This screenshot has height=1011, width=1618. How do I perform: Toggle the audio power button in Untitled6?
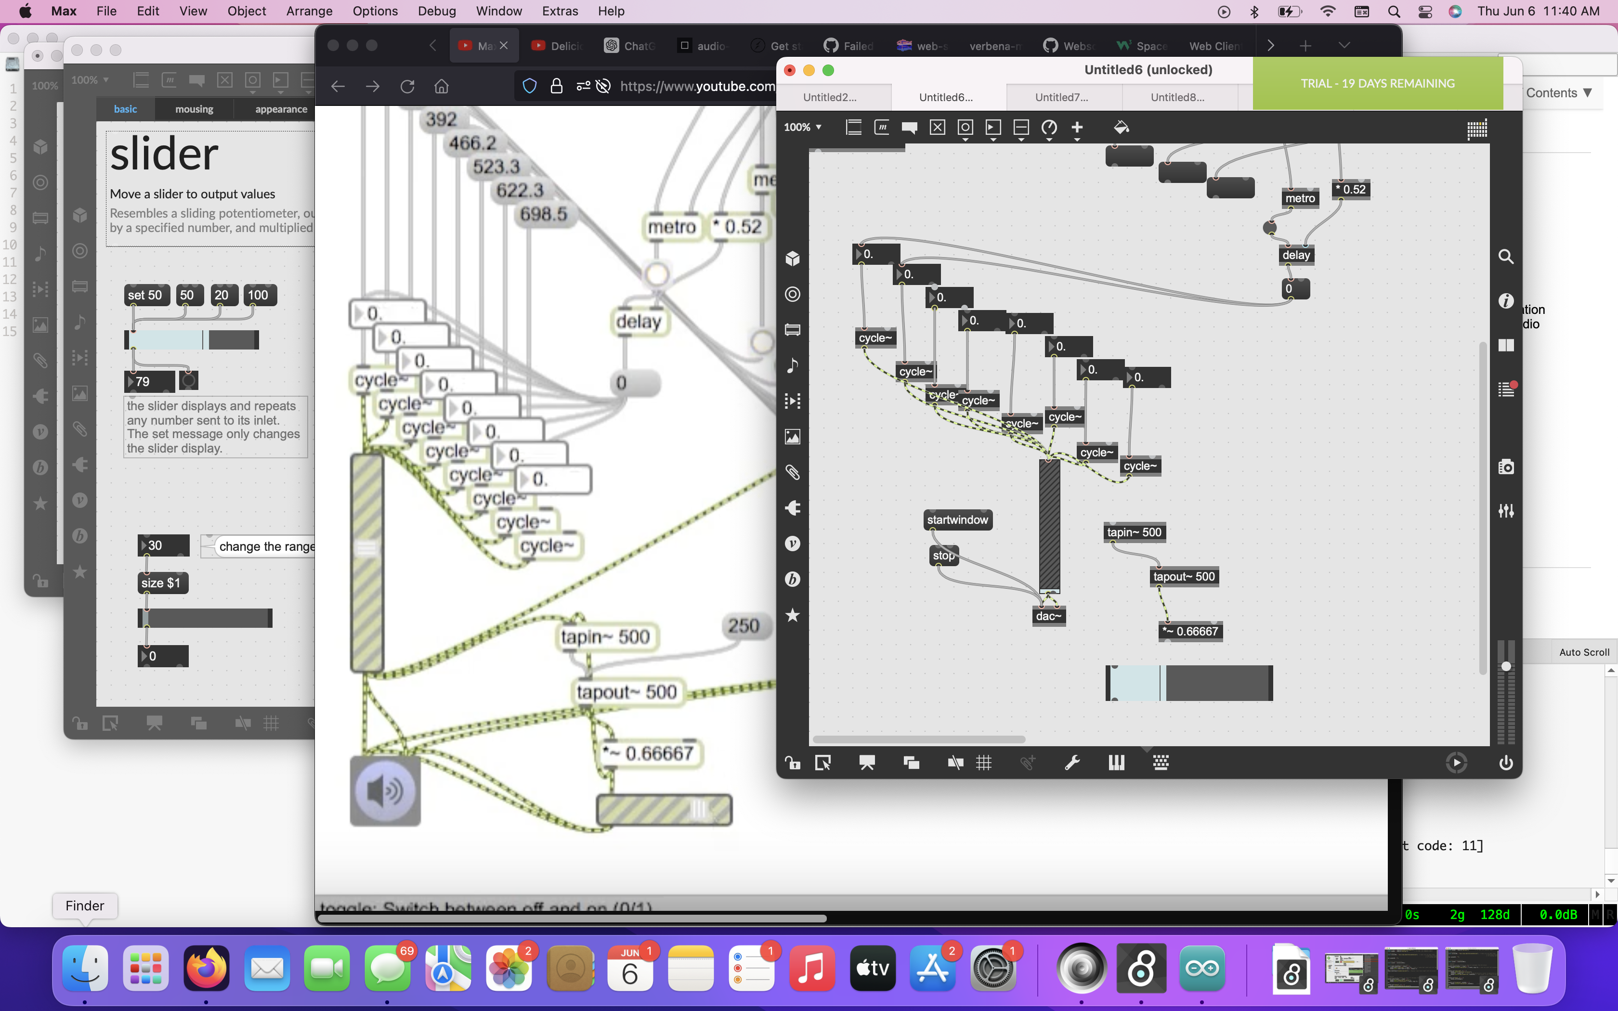pyautogui.click(x=1506, y=762)
